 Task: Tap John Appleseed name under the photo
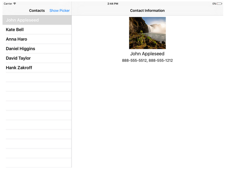(147, 54)
